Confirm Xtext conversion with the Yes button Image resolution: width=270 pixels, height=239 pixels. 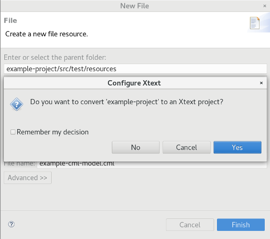(x=238, y=147)
